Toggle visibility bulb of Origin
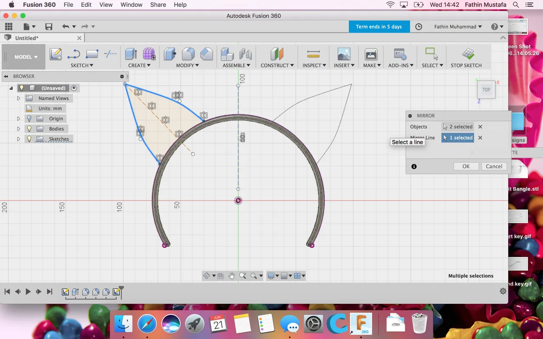 point(29,119)
